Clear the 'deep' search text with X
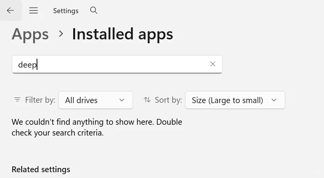324x178 pixels. [x=213, y=64]
